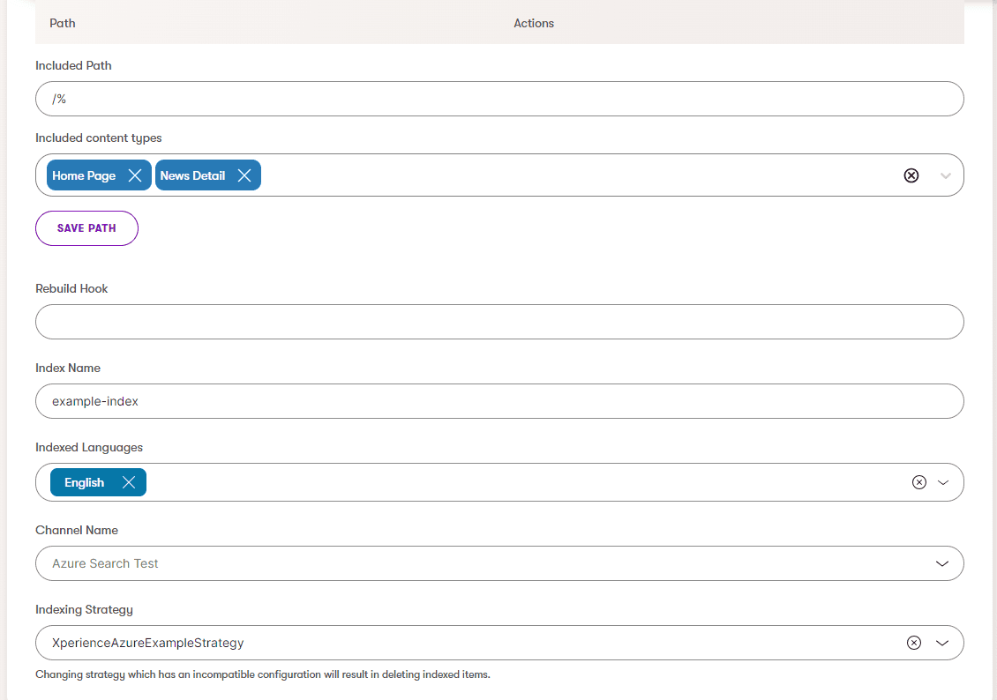Image resolution: width=997 pixels, height=700 pixels.
Task: Click the Index Name label
Action: (68, 368)
